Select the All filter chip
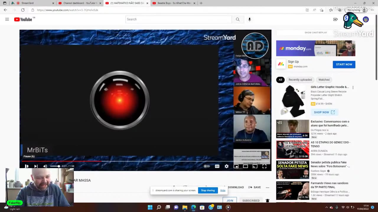 (x=280, y=80)
